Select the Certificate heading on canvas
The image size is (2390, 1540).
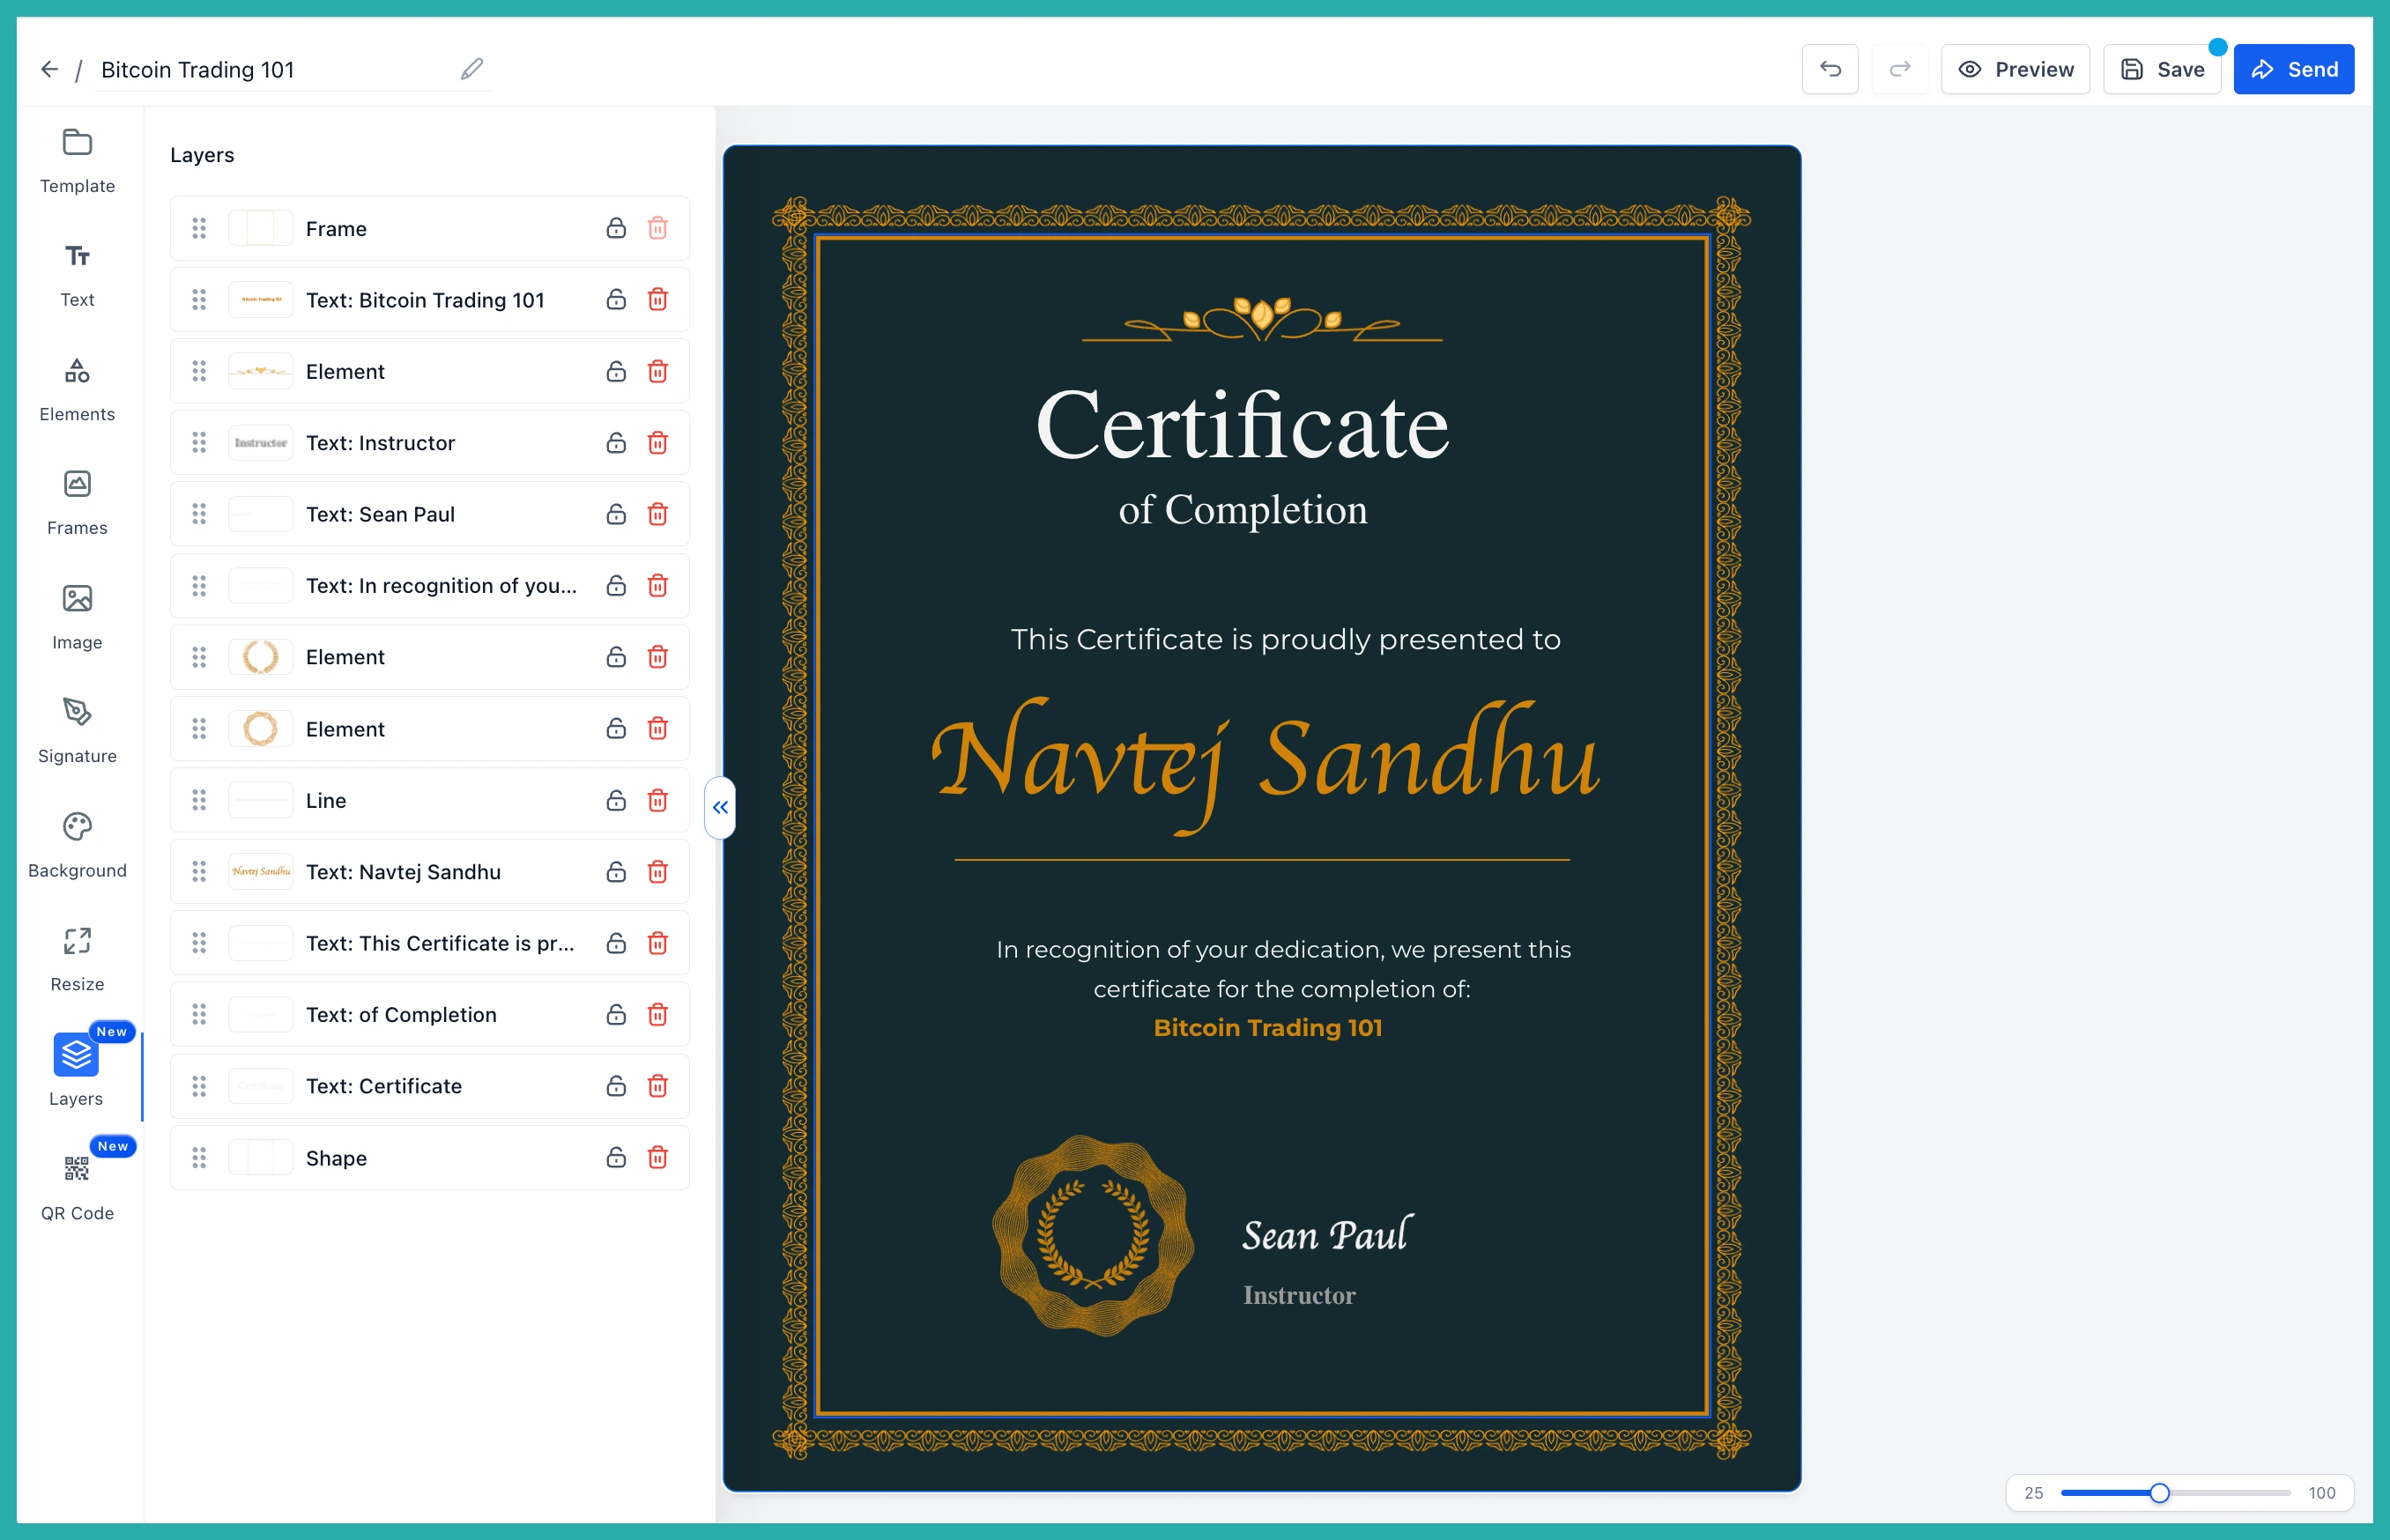tap(1242, 425)
